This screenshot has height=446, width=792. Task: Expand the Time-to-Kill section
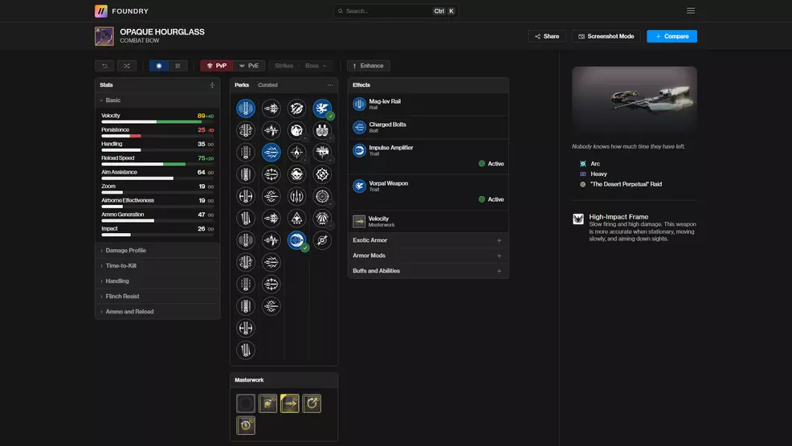pyautogui.click(x=157, y=266)
